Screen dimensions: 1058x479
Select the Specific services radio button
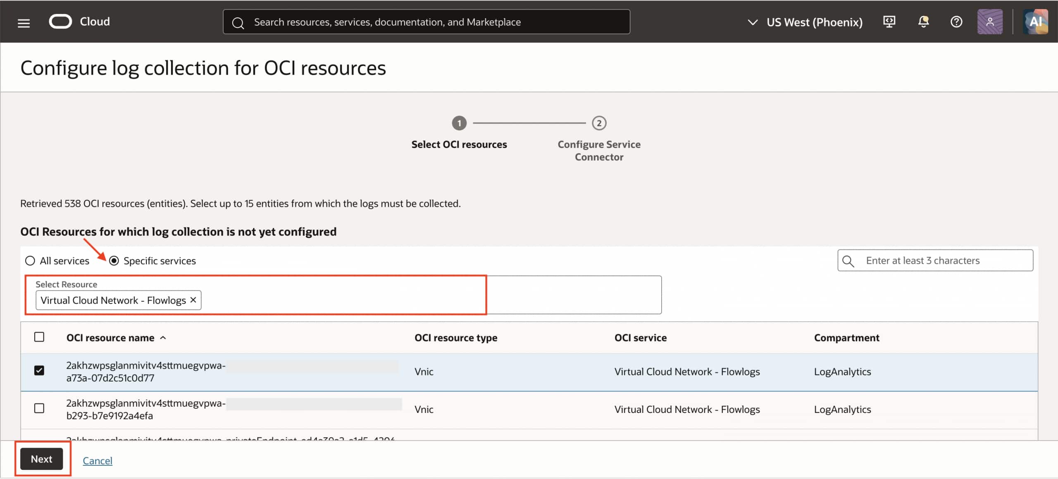pos(114,261)
